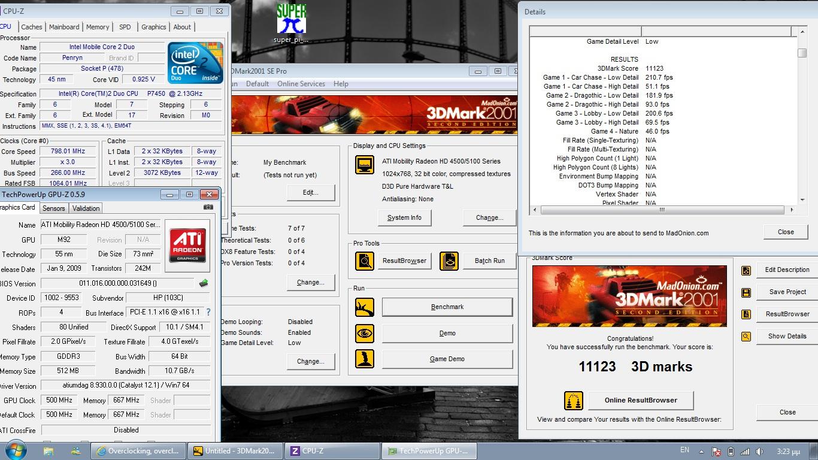
Task: Click the Edit Description button
Action: [x=787, y=270]
